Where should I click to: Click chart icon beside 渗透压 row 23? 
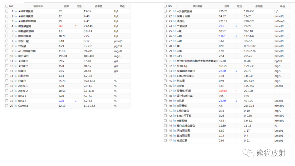(175, 21)
